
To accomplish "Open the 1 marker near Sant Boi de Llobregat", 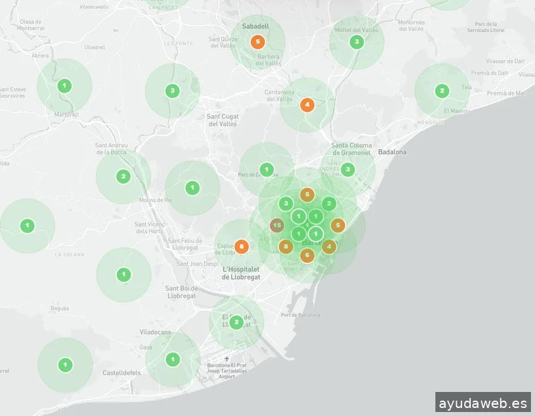I will tap(124, 274).
